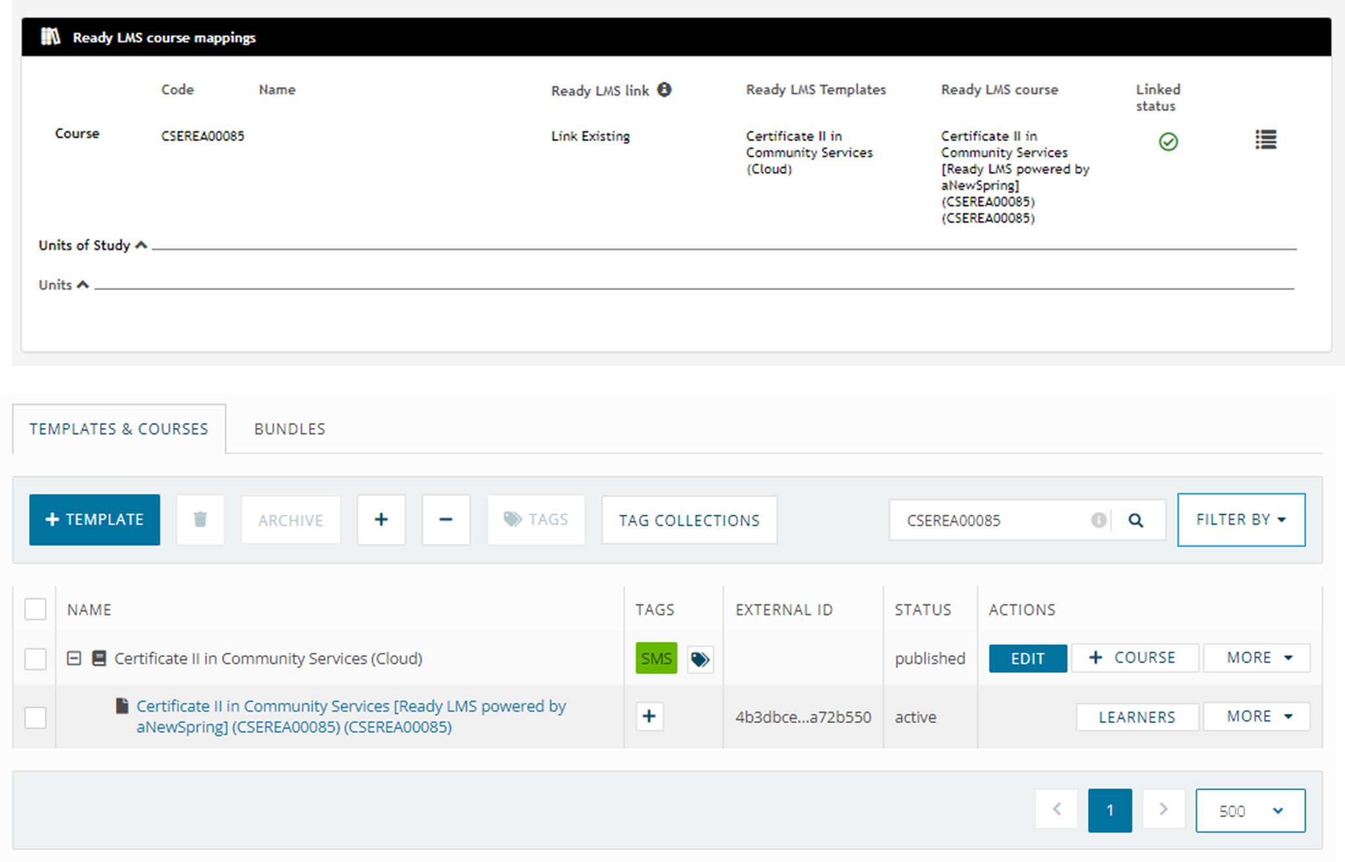
Task: Go to previous page arrow
Action: (x=1056, y=809)
